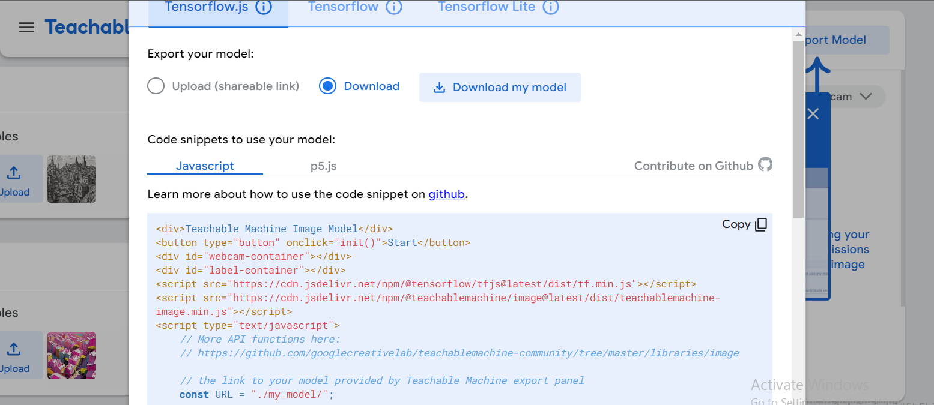The height and width of the screenshot is (405, 934).
Task: Choose the Download radio option
Action: click(359, 86)
